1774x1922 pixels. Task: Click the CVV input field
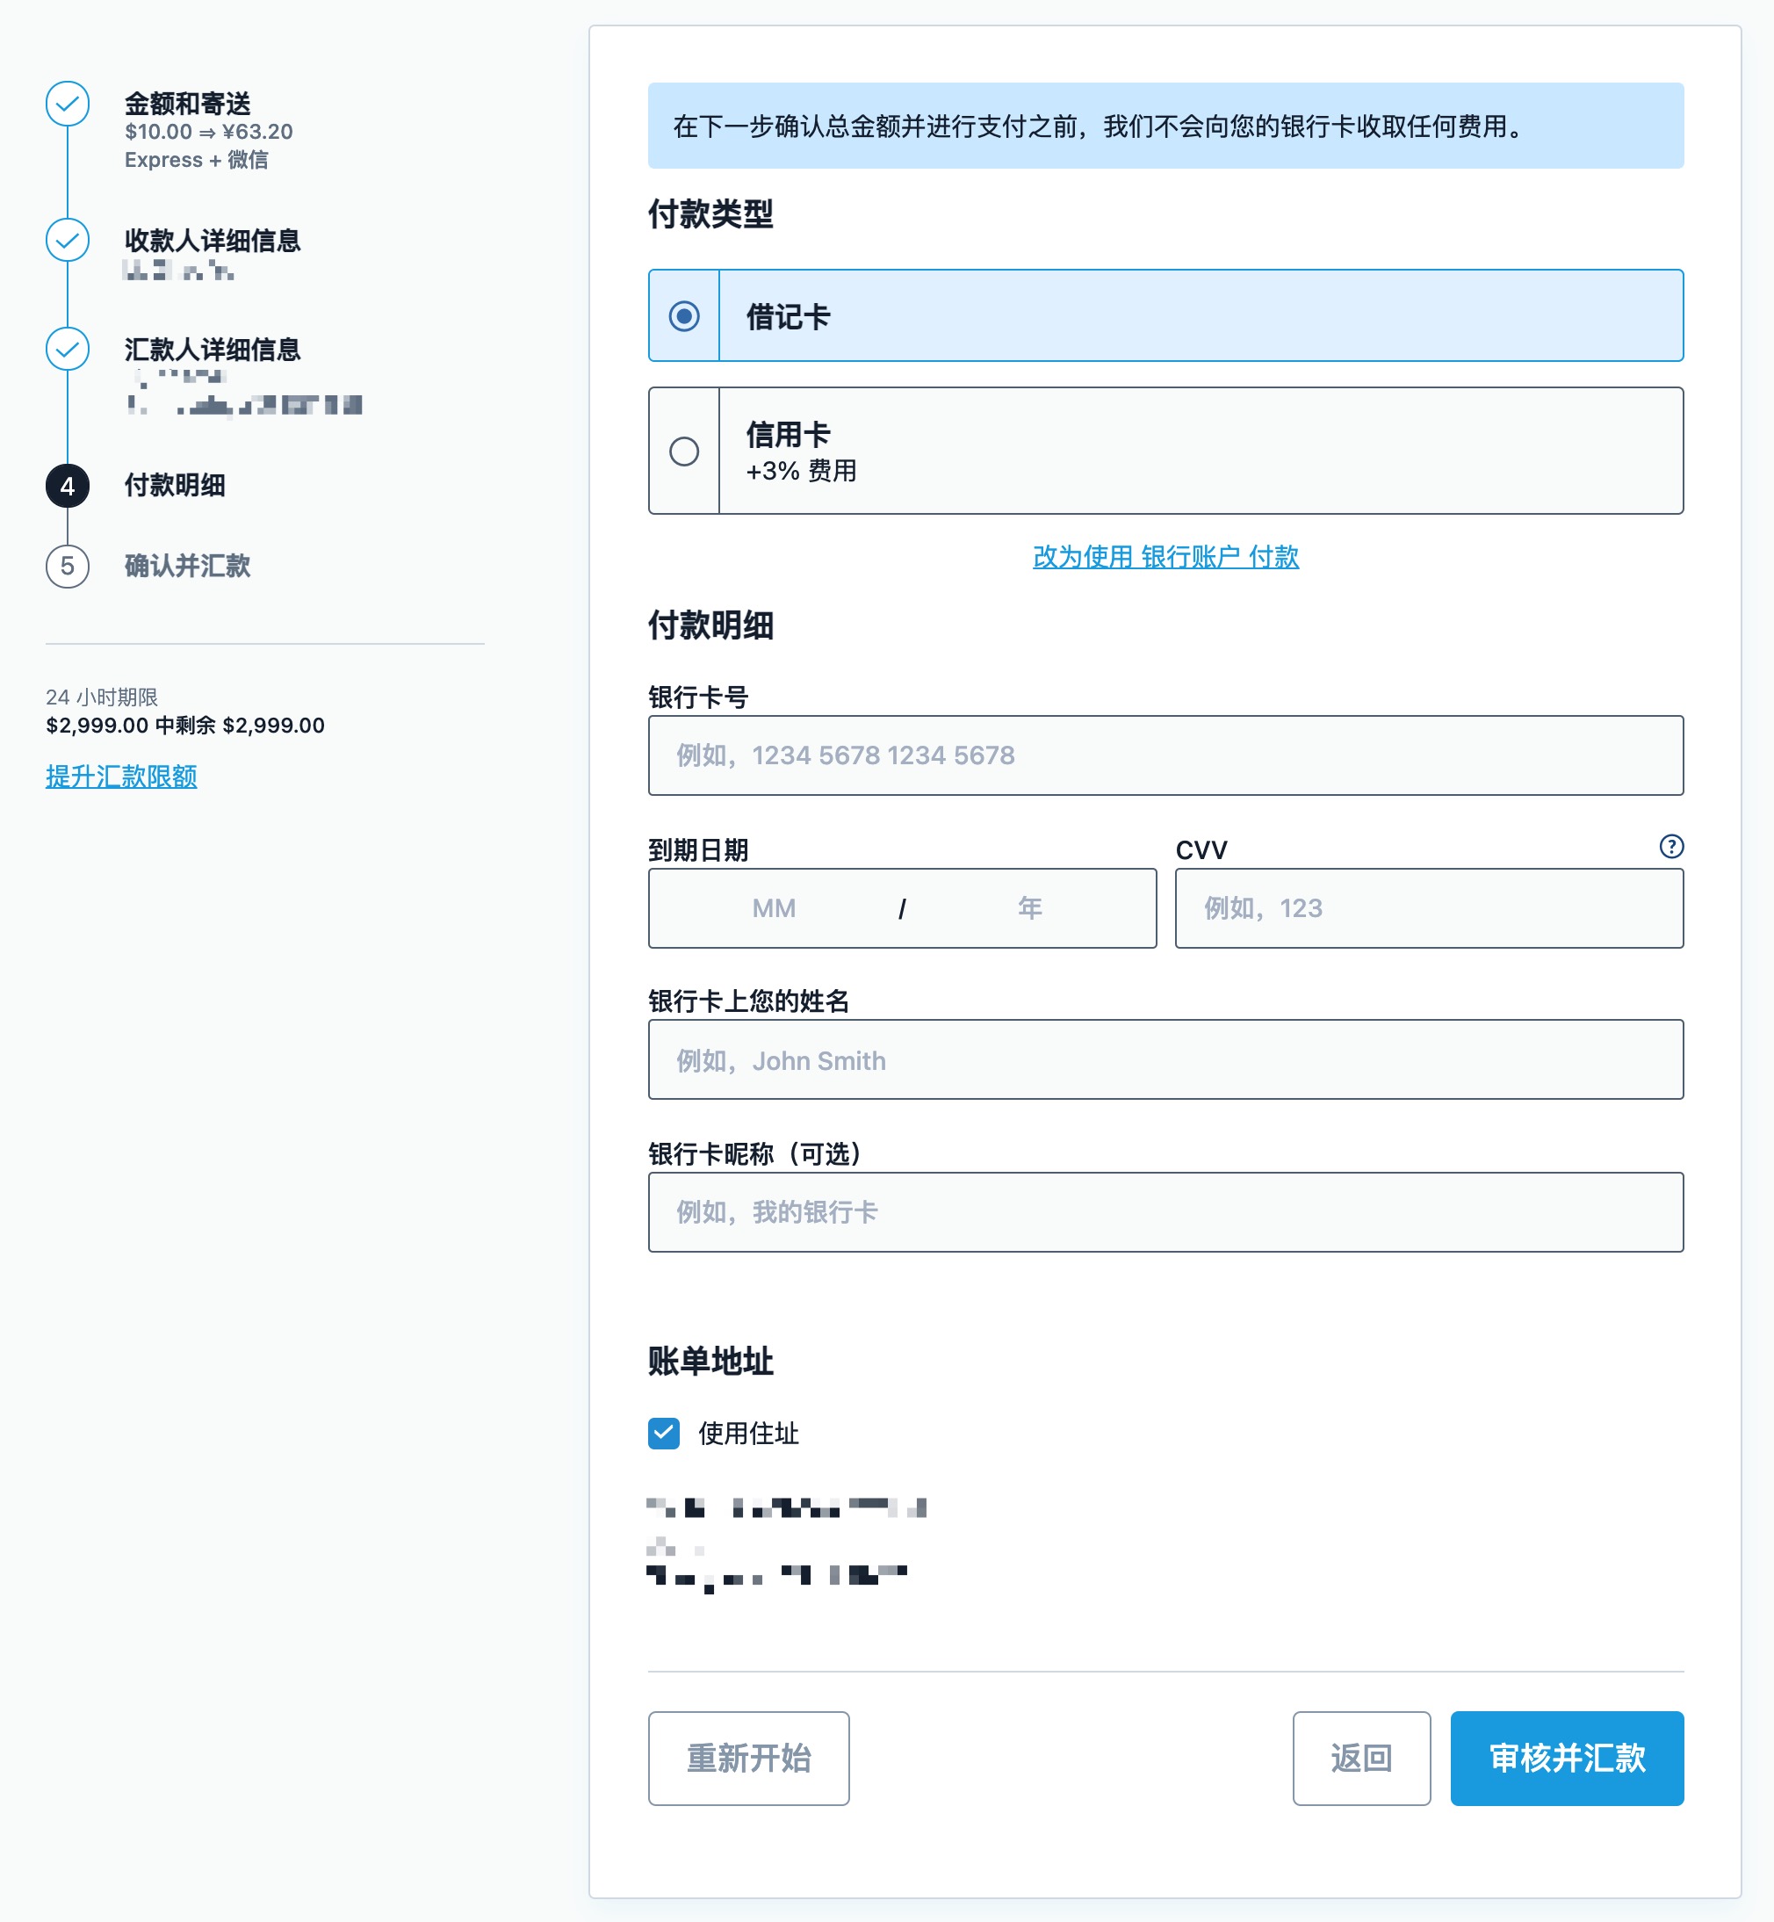coord(1427,907)
